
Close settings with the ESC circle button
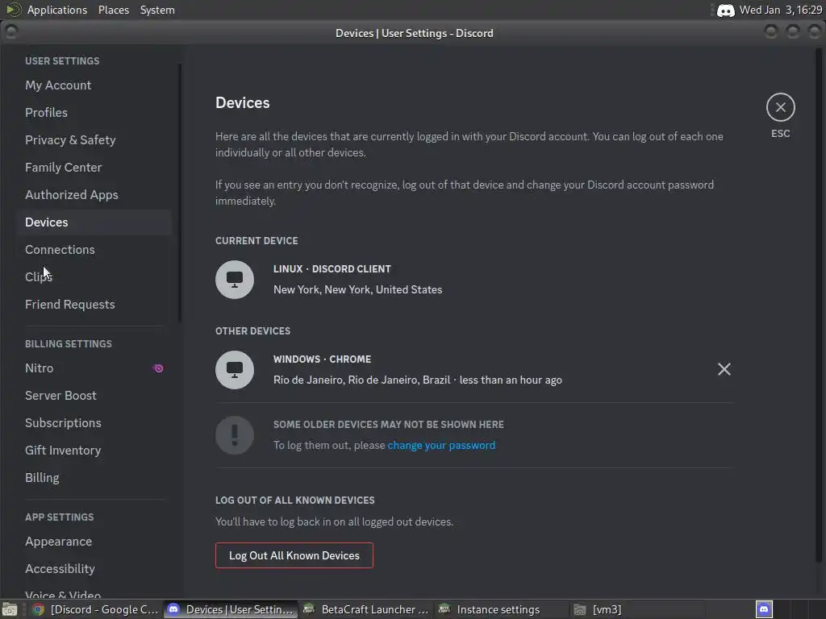[x=780, y=107]
